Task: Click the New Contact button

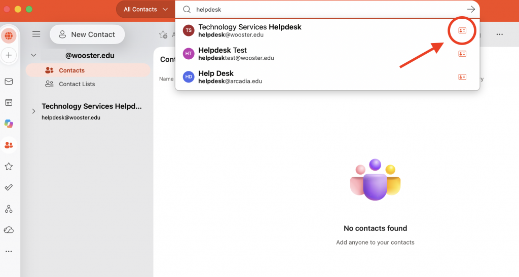Action: (x=87, y=34)
